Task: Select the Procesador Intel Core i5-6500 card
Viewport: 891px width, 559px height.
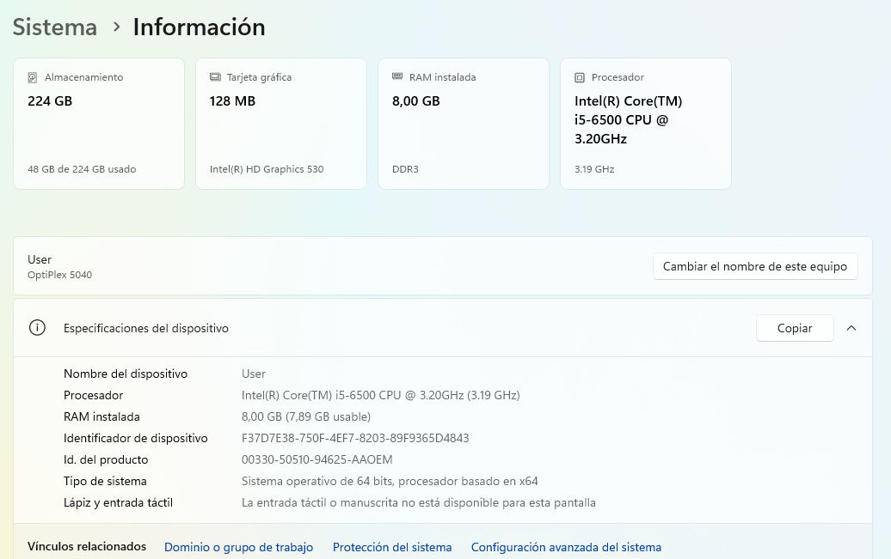Action: [646, 124]
